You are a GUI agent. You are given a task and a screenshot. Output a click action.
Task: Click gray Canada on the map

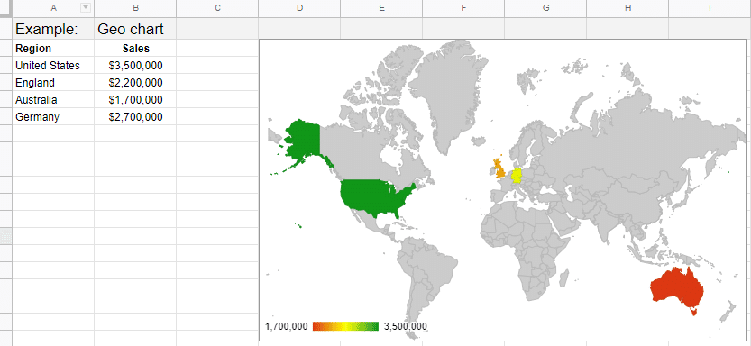click(364, 153)
